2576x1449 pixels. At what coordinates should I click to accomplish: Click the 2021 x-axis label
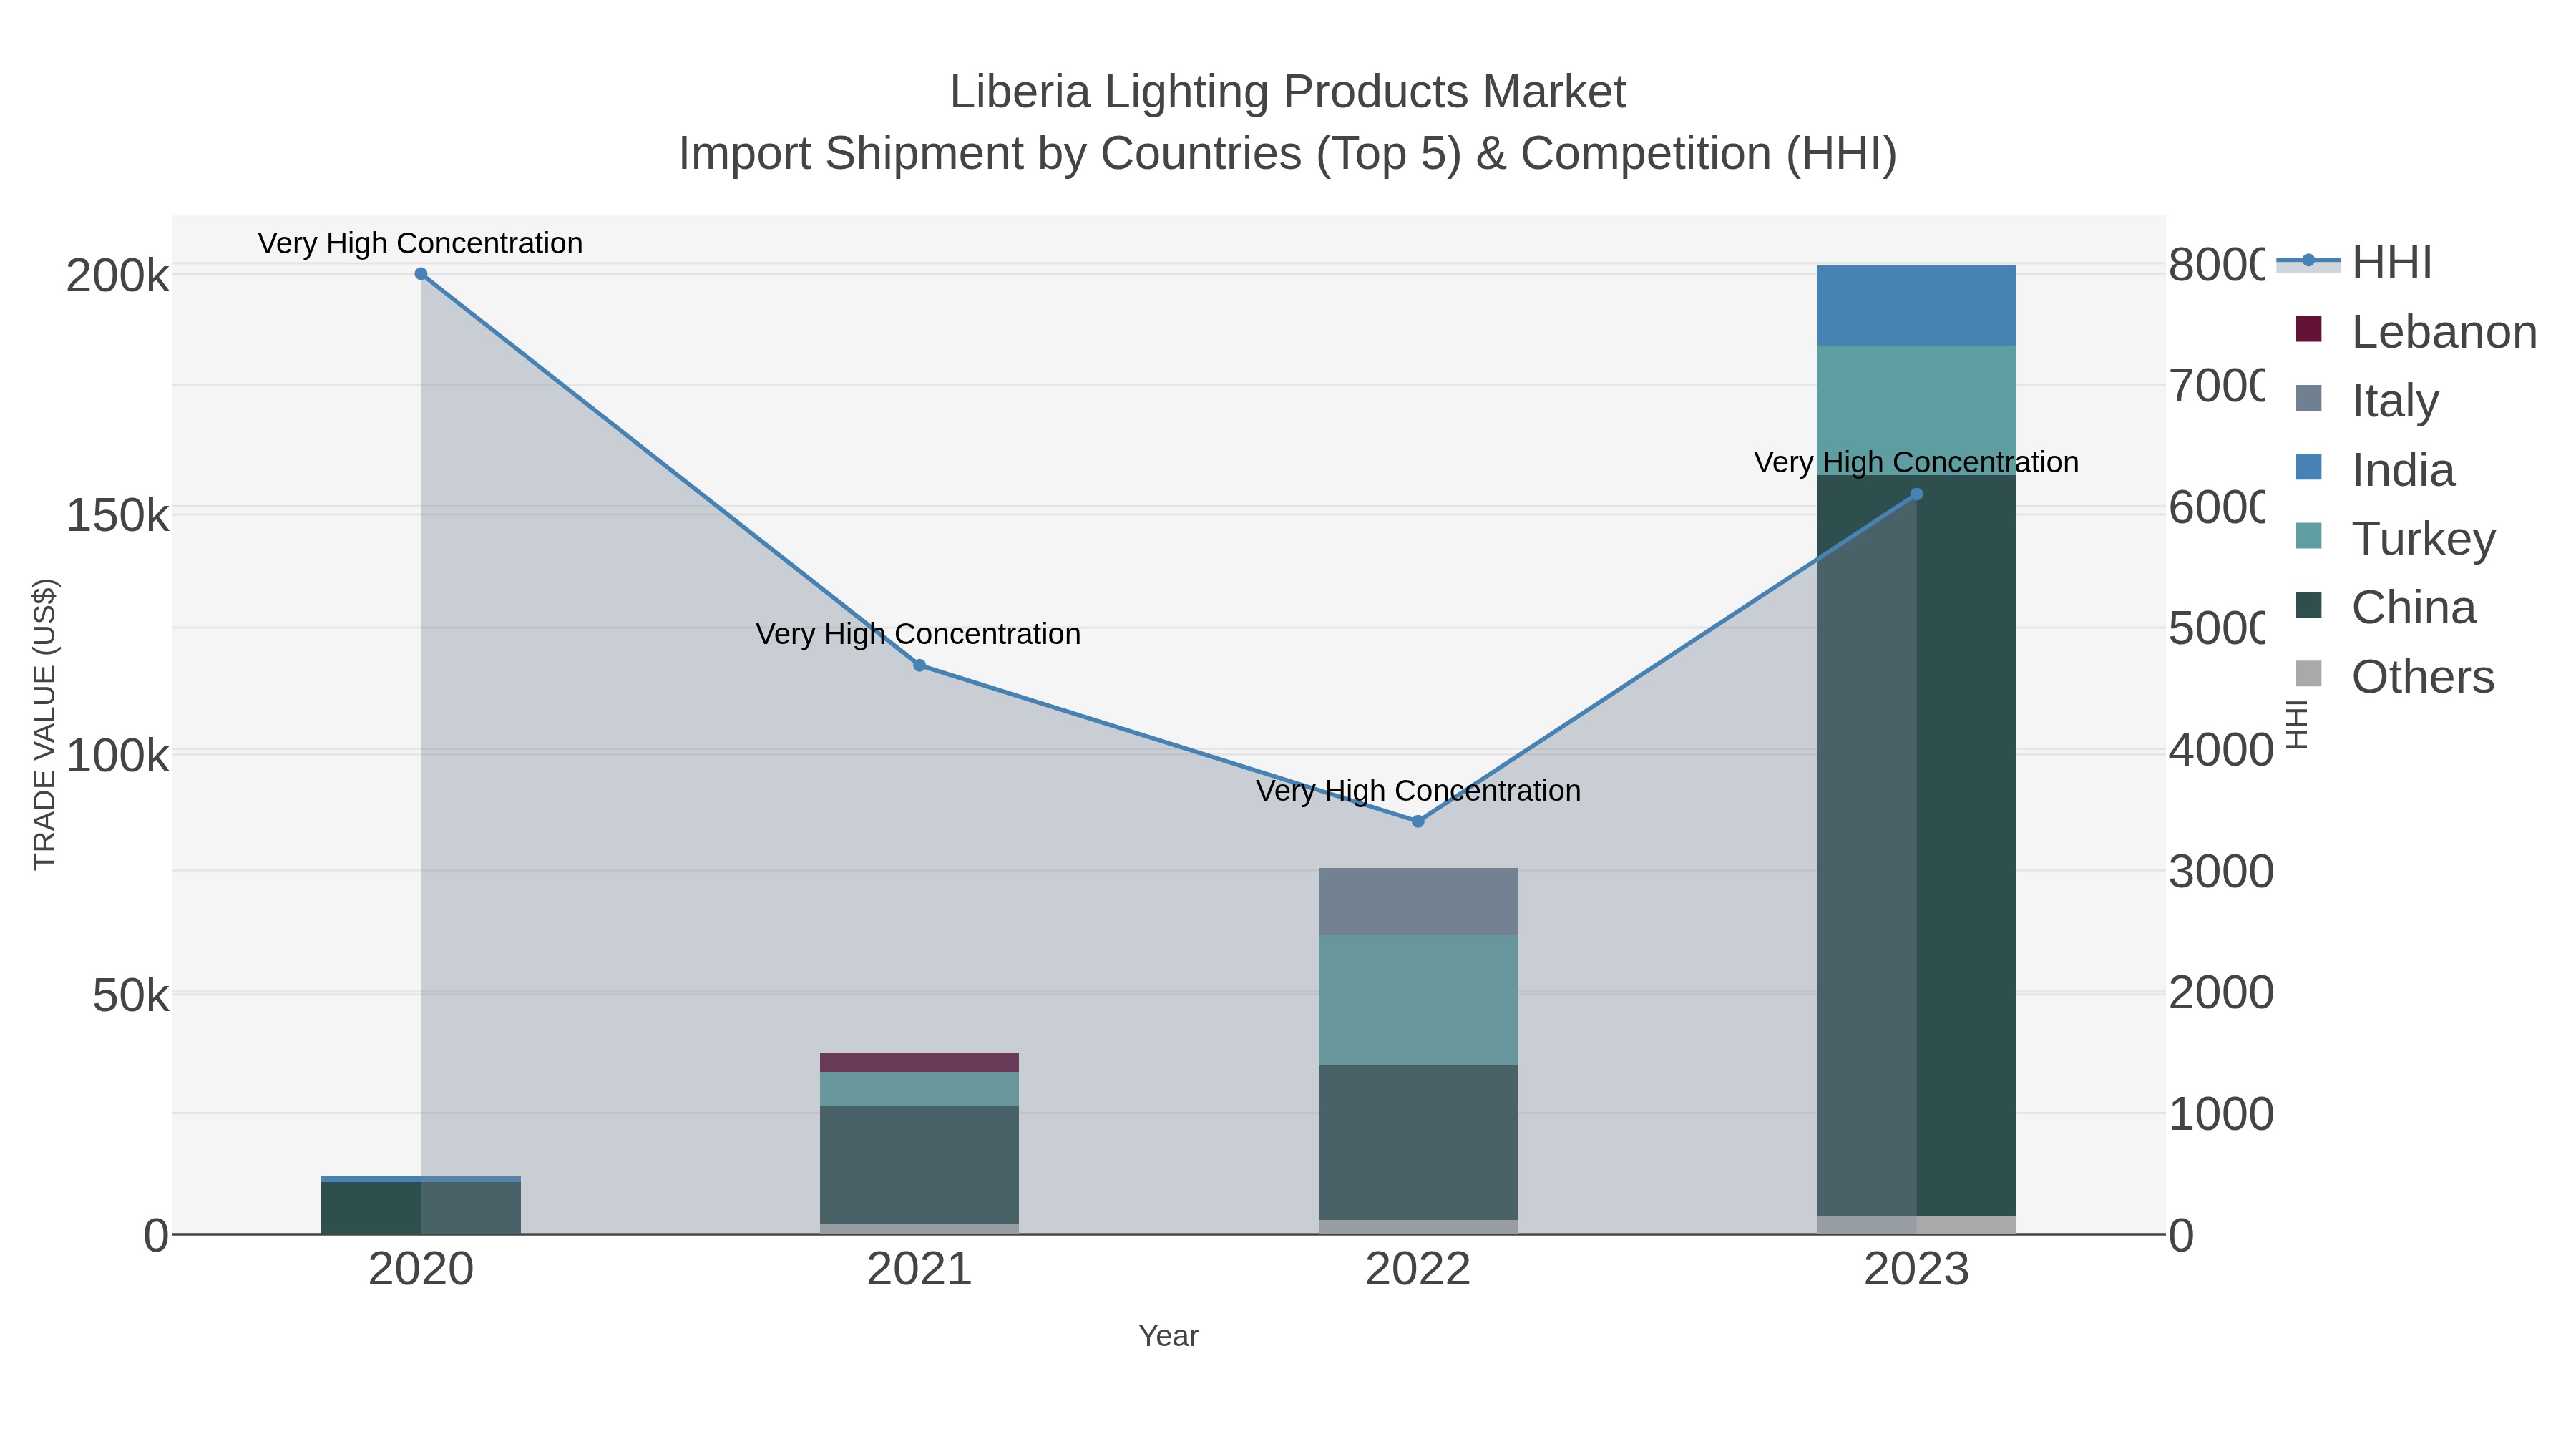click(x=919, y=1270)
